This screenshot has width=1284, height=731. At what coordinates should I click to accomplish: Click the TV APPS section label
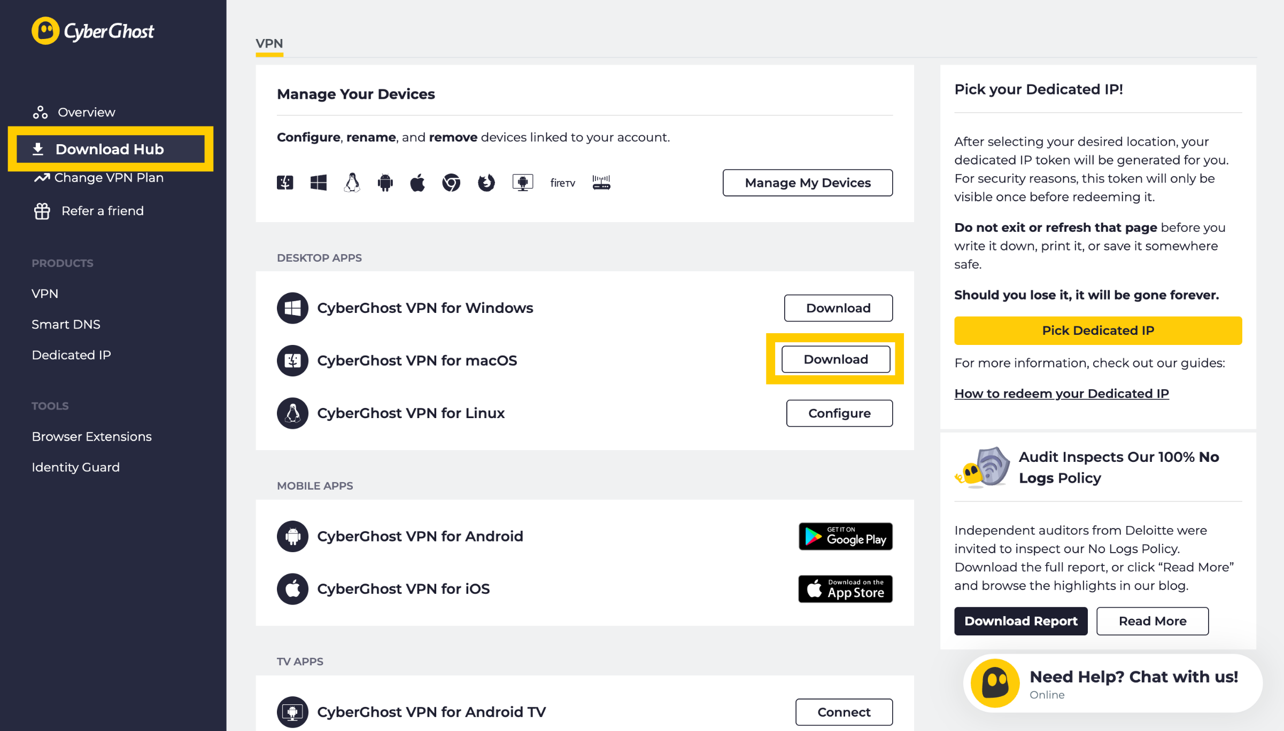click(x=300, y=662)
